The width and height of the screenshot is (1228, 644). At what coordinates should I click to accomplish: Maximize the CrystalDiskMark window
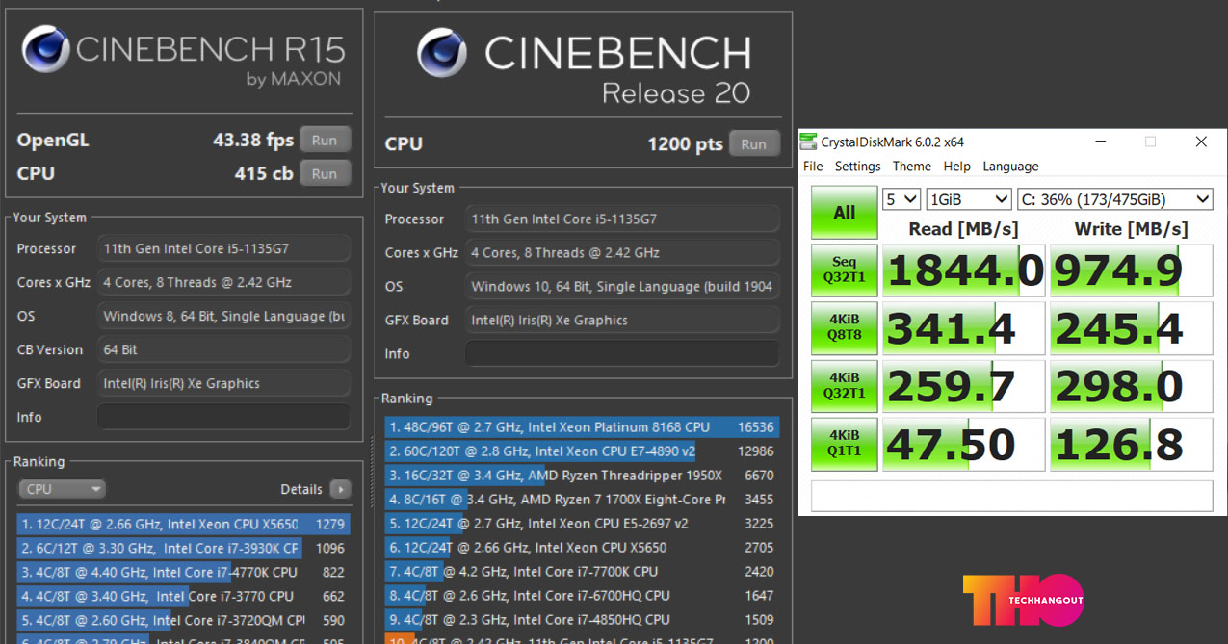[x=1150, y=142]
